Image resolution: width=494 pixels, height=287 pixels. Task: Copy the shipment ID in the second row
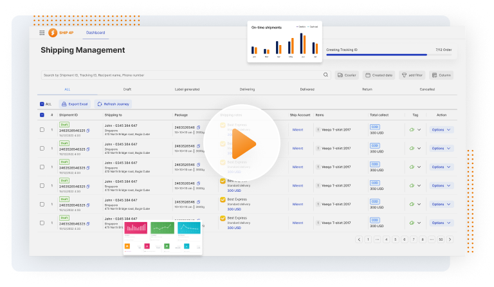coord(88,149)
